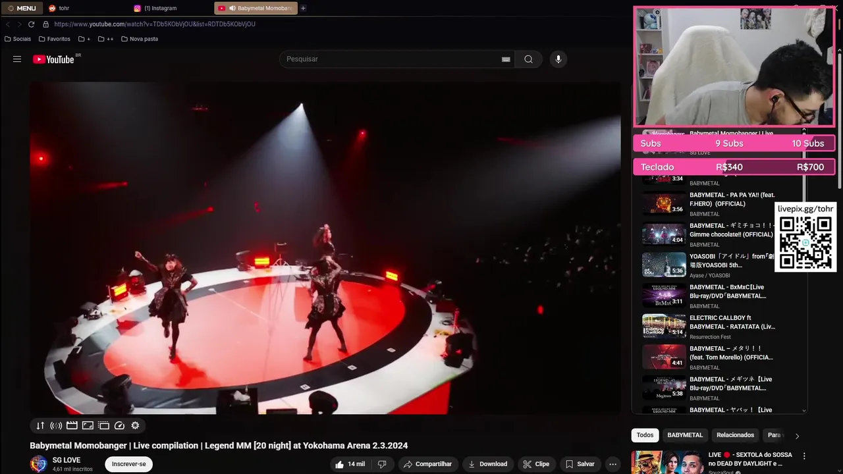The width and height of the screenshot is (843, 474).
Task: Open the SG LOVE channel name link
Action: (x=67, y=460)
